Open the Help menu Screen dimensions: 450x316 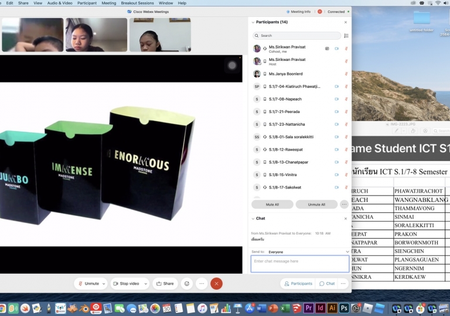pyautogui.click(x=182, y=3)
